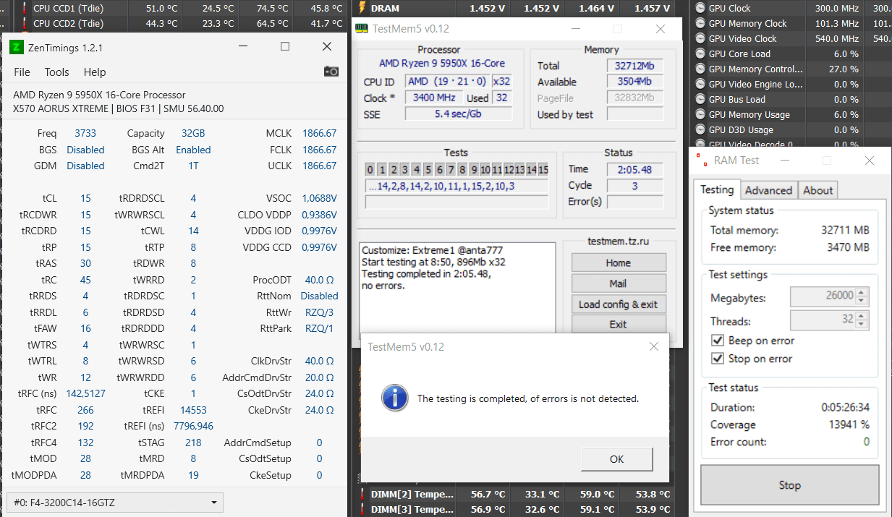
Task: Click the CPU ID AMD (19 · 21 · 0) field
Action: [447, 81]
